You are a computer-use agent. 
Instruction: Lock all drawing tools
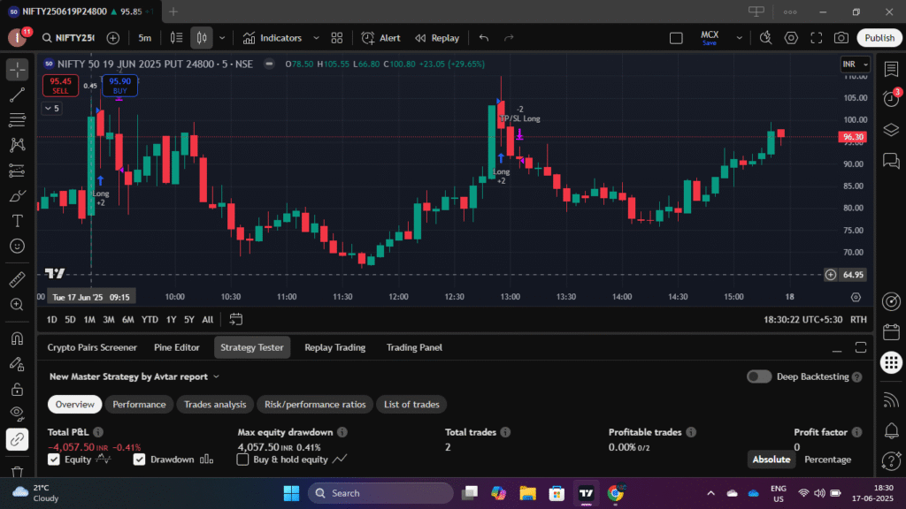coord(18,389)
